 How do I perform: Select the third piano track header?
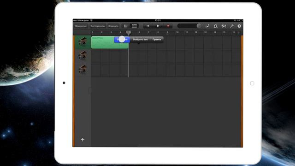tap(83, 70)
